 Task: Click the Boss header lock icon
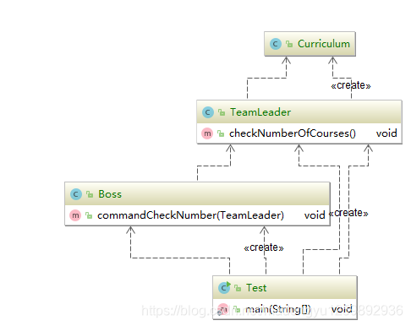coord(90,194)
